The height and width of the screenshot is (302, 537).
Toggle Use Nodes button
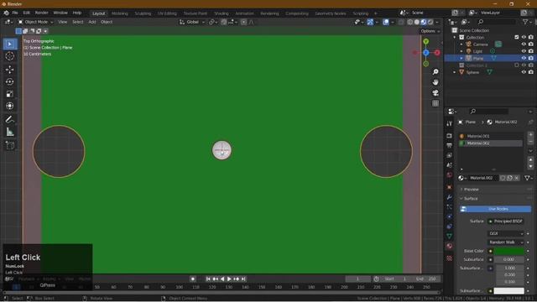pyautogui.click(x=495, y=209)
